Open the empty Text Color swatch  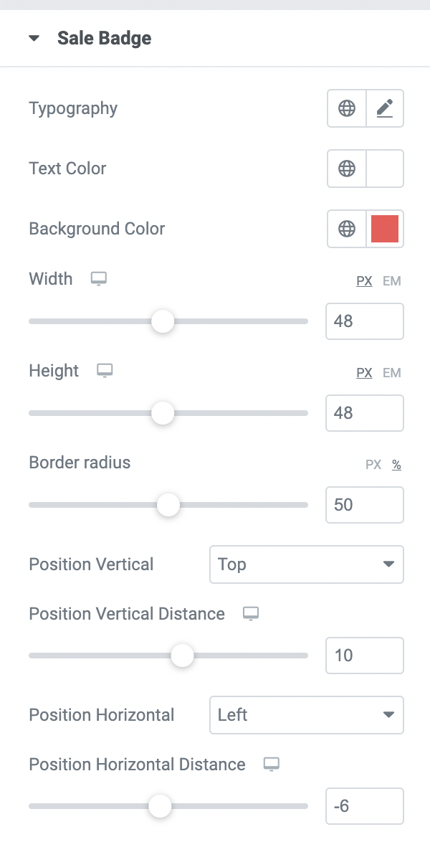coord(385,169)
